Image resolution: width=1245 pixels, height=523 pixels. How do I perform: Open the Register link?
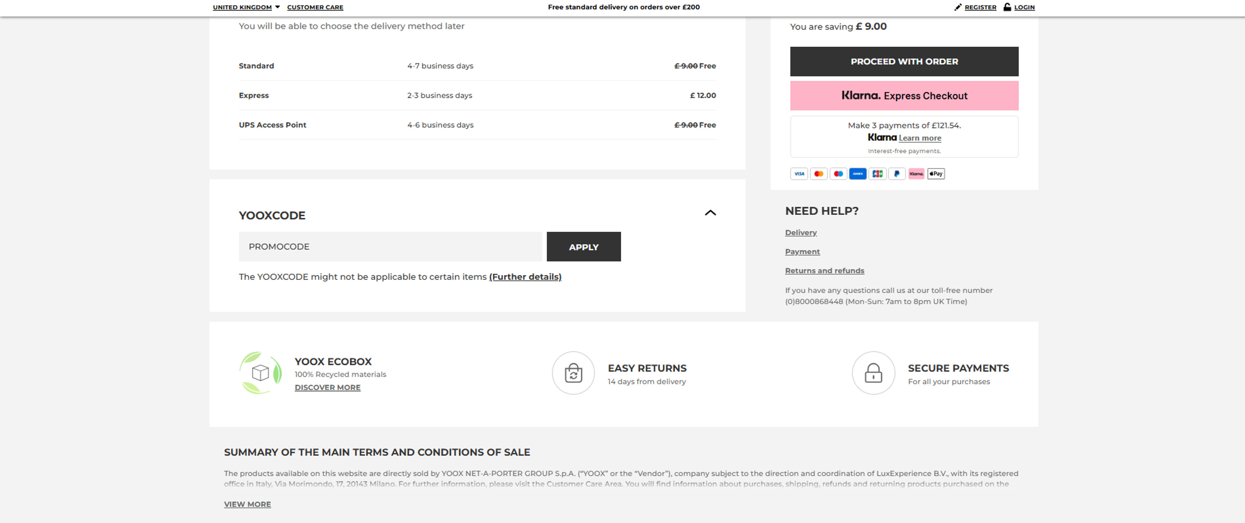(981, 7)
